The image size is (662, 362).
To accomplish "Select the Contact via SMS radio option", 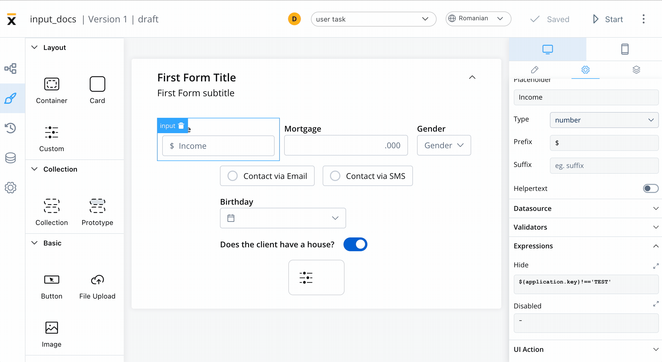I will [367, 176].
